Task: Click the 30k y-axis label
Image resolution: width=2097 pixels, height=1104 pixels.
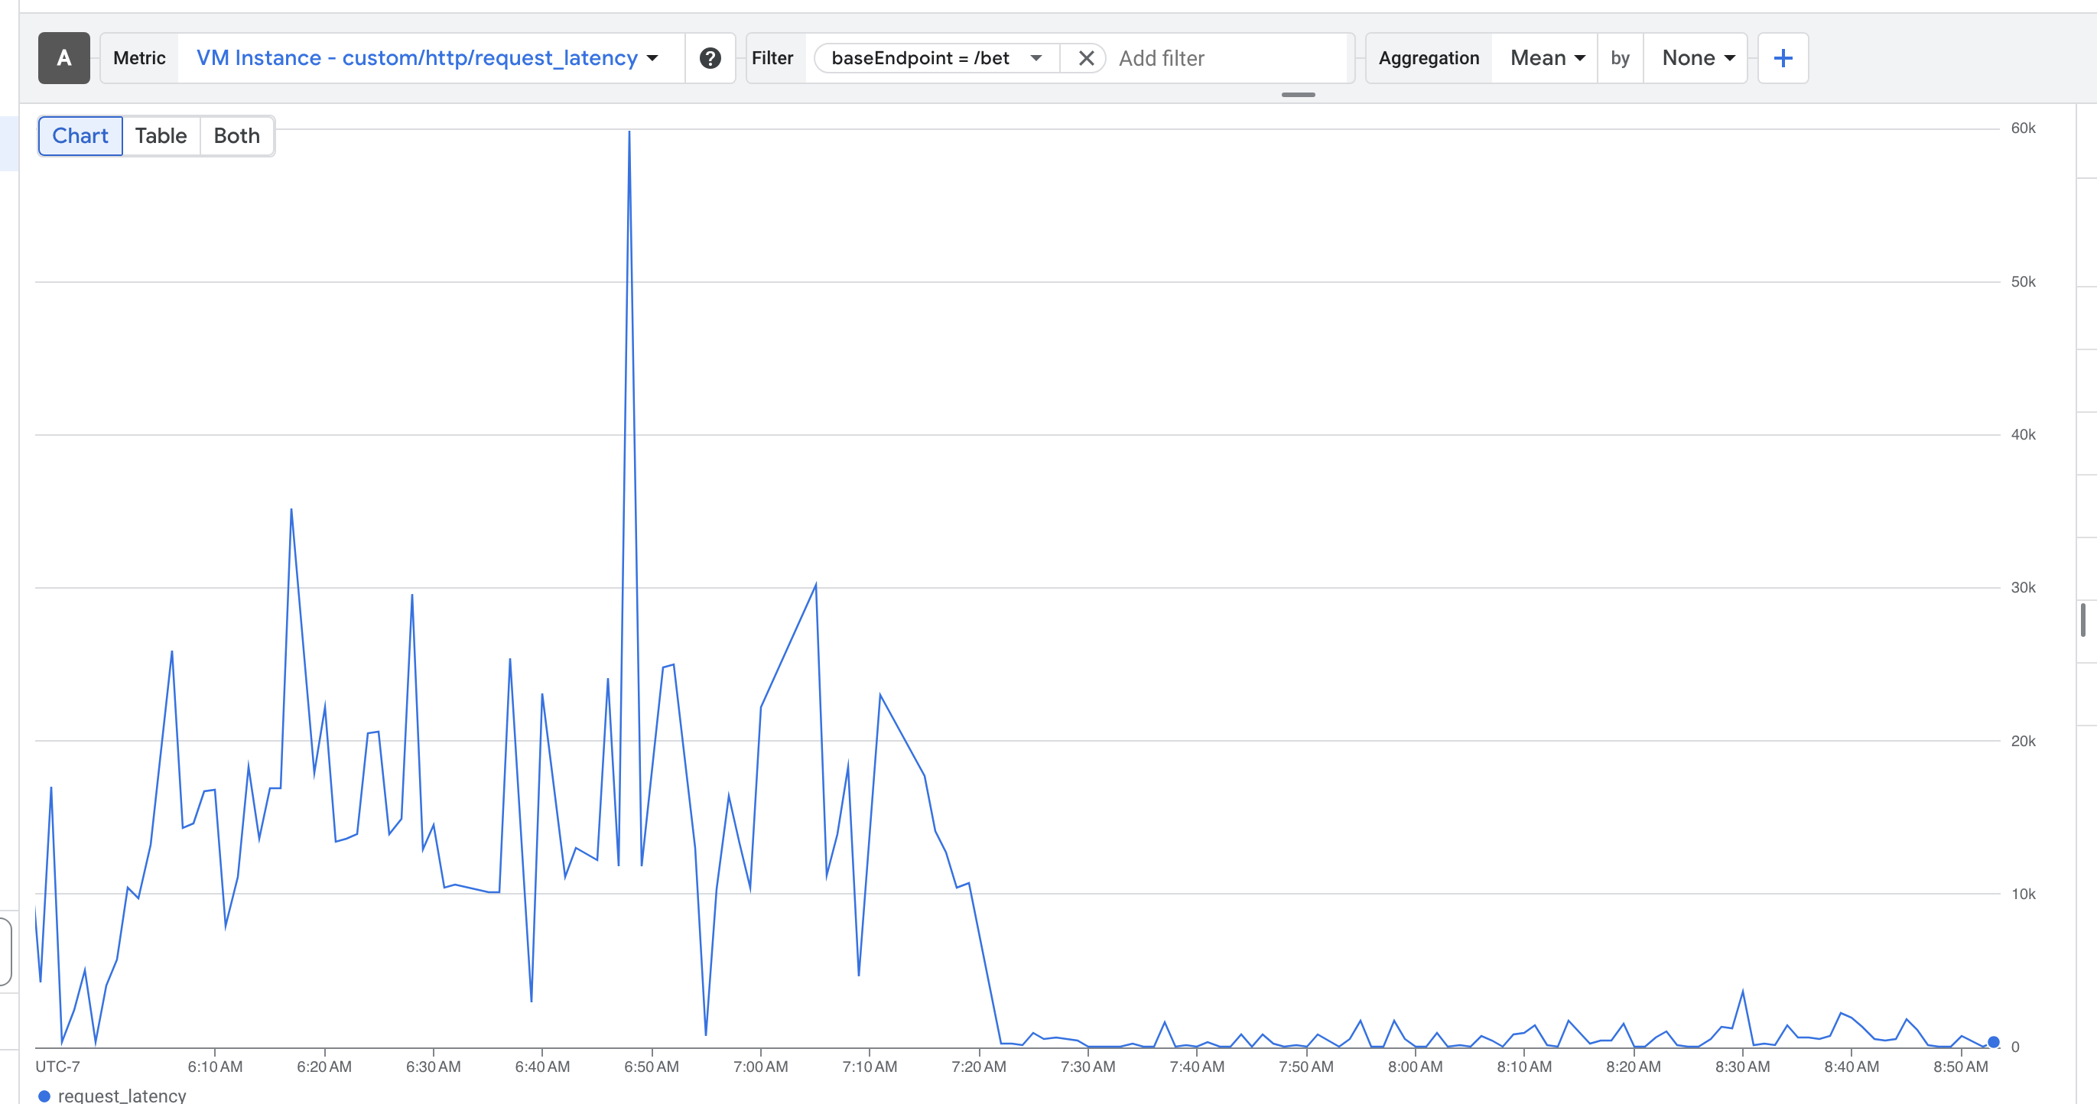Action: coord(2023,587)
